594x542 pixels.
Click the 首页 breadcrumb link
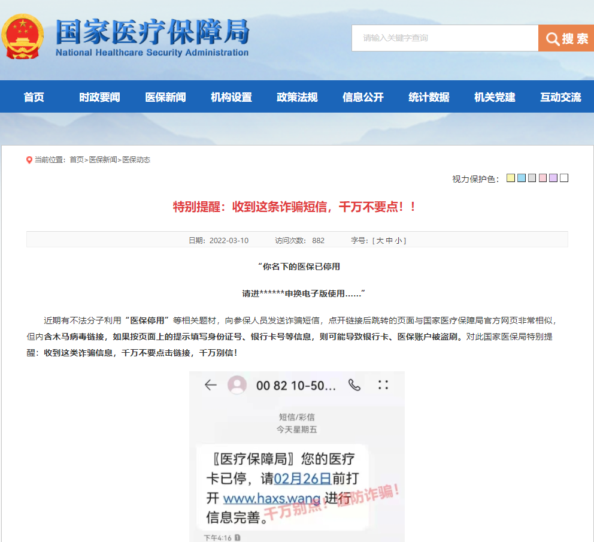(77, 160)
